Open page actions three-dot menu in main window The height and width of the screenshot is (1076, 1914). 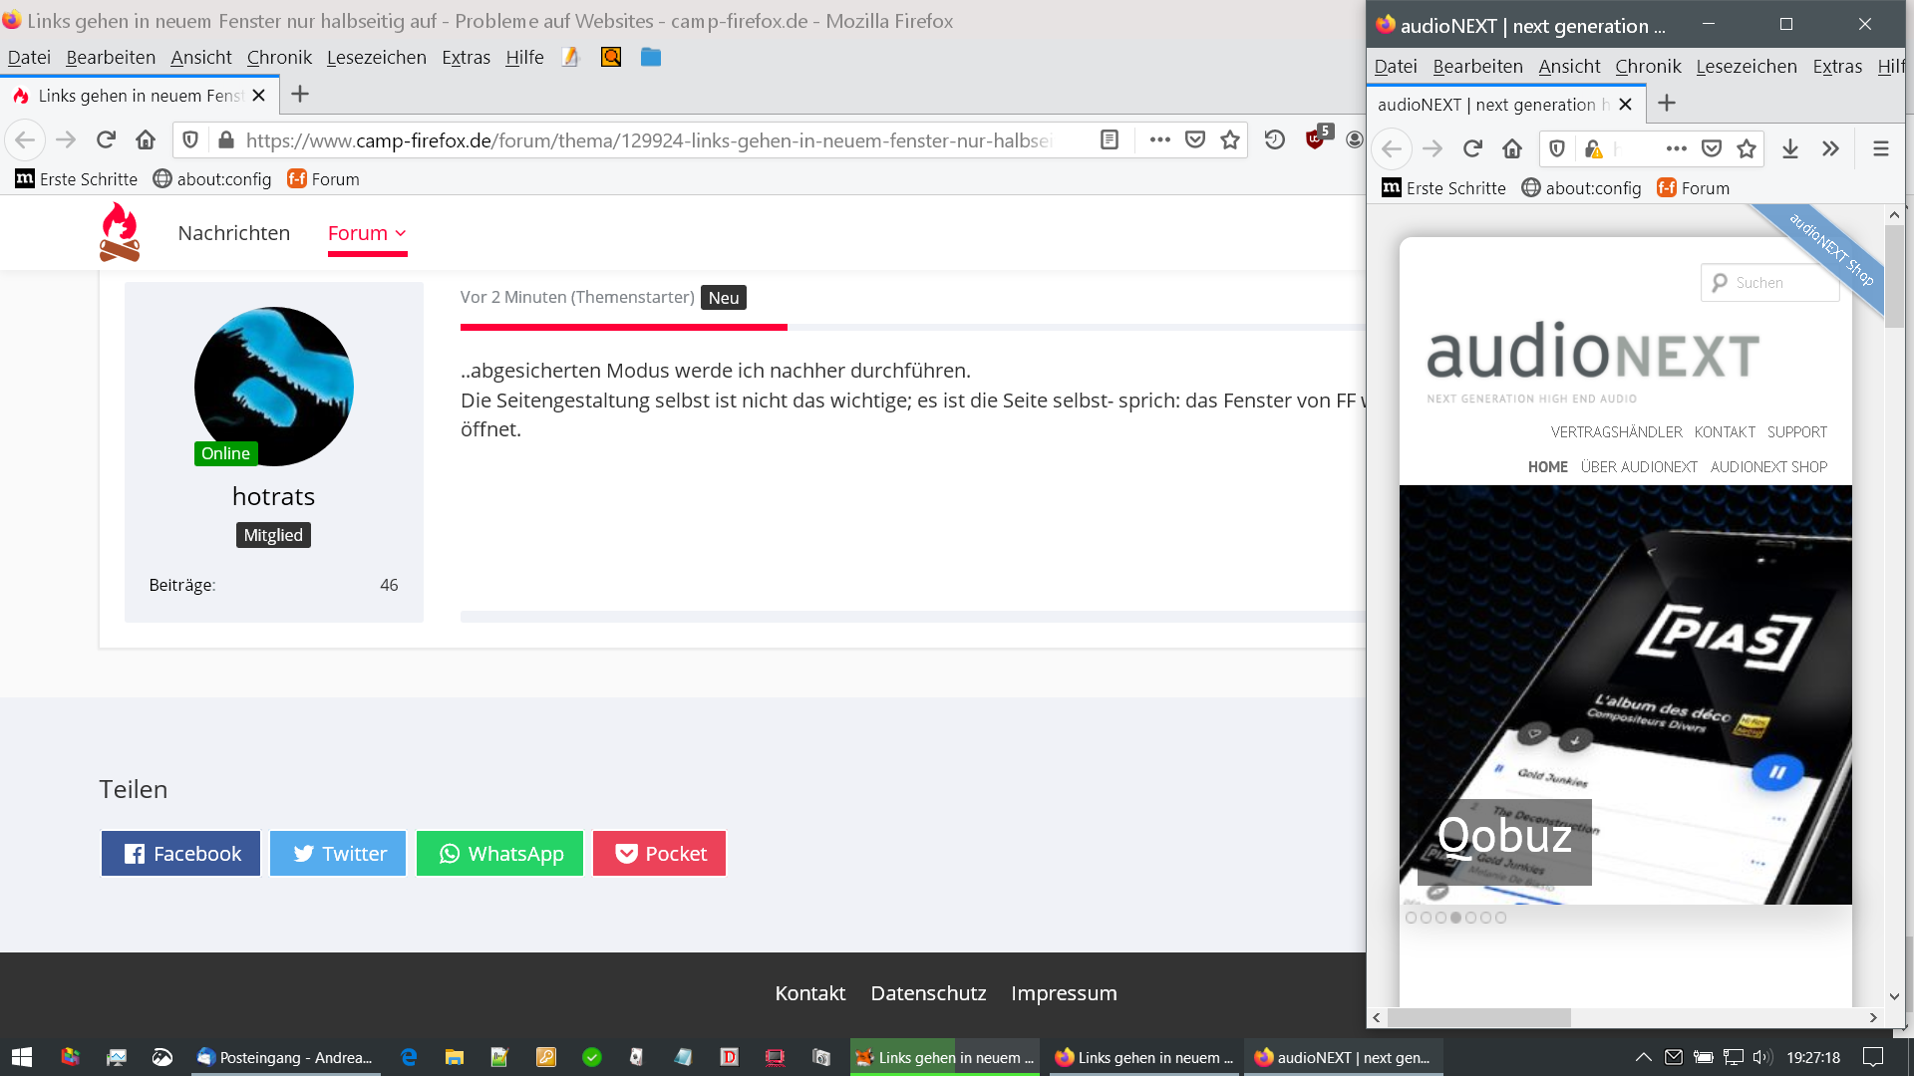pyautogui.click(x=1159, y=140)
